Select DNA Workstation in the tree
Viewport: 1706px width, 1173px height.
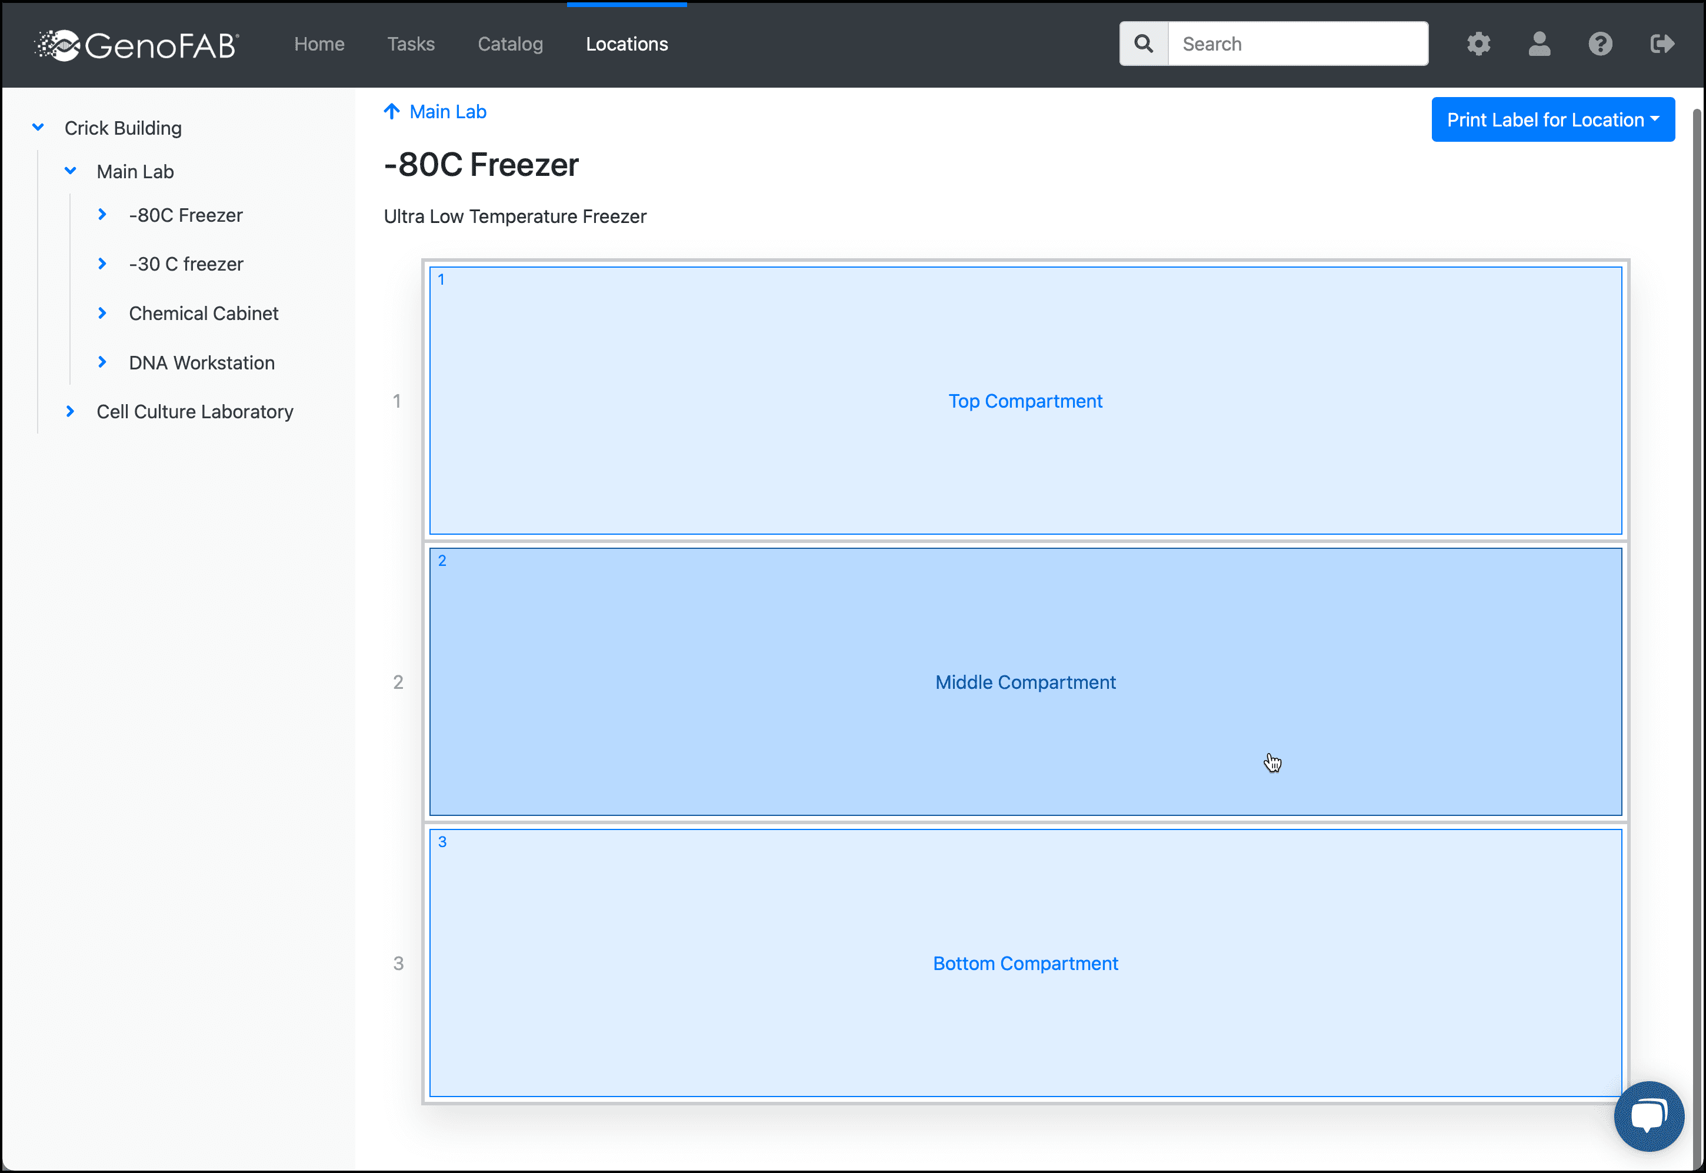(x=201, y=363)
